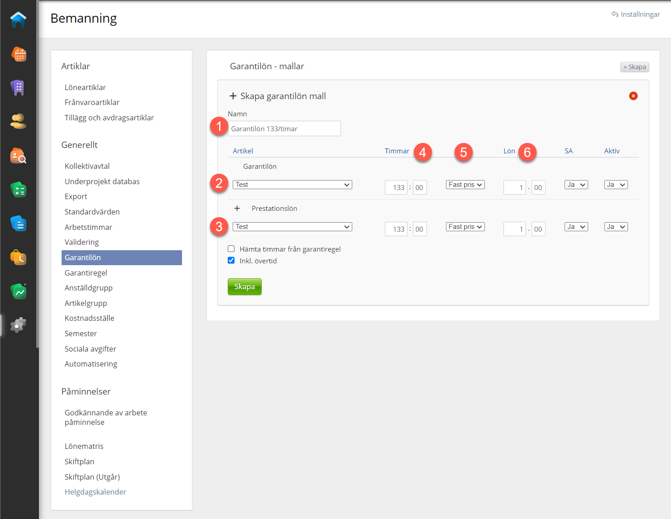671x519 pixels.
Task: Open the home icon in sidebar
Action: pos(19,20)
